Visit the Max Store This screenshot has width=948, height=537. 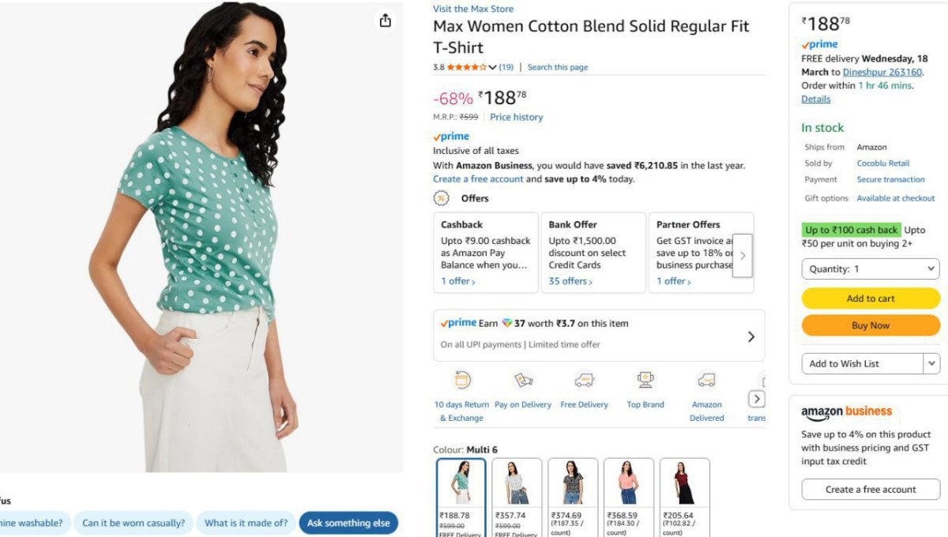[x=473, y=9]
